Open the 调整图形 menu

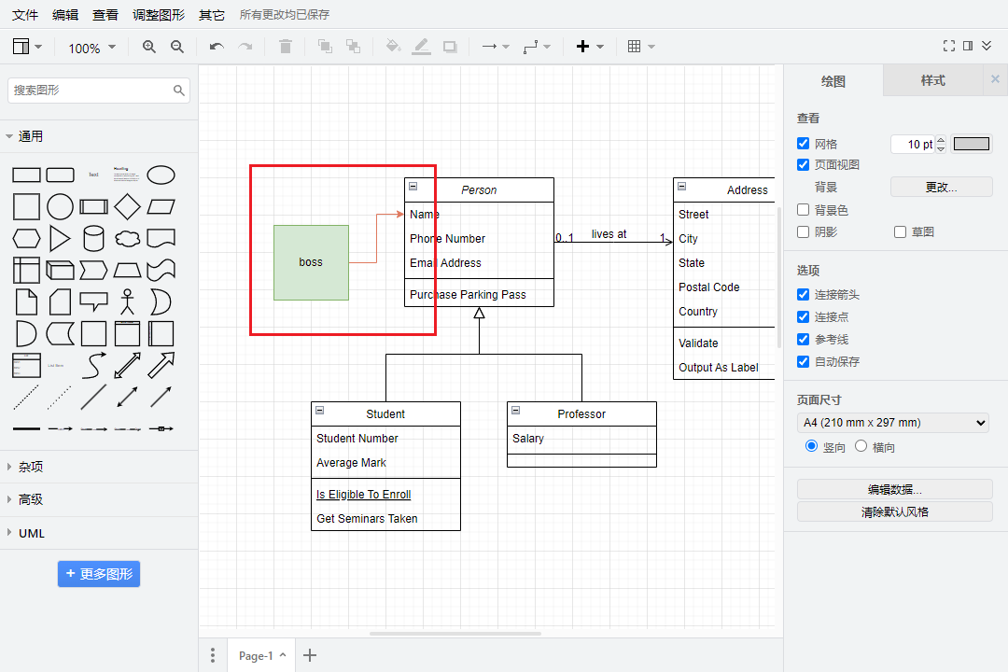coord(159,15)
